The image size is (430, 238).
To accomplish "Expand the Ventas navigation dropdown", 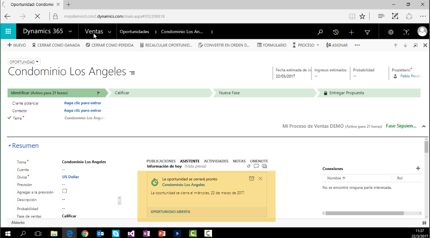I will click(109, 32).
